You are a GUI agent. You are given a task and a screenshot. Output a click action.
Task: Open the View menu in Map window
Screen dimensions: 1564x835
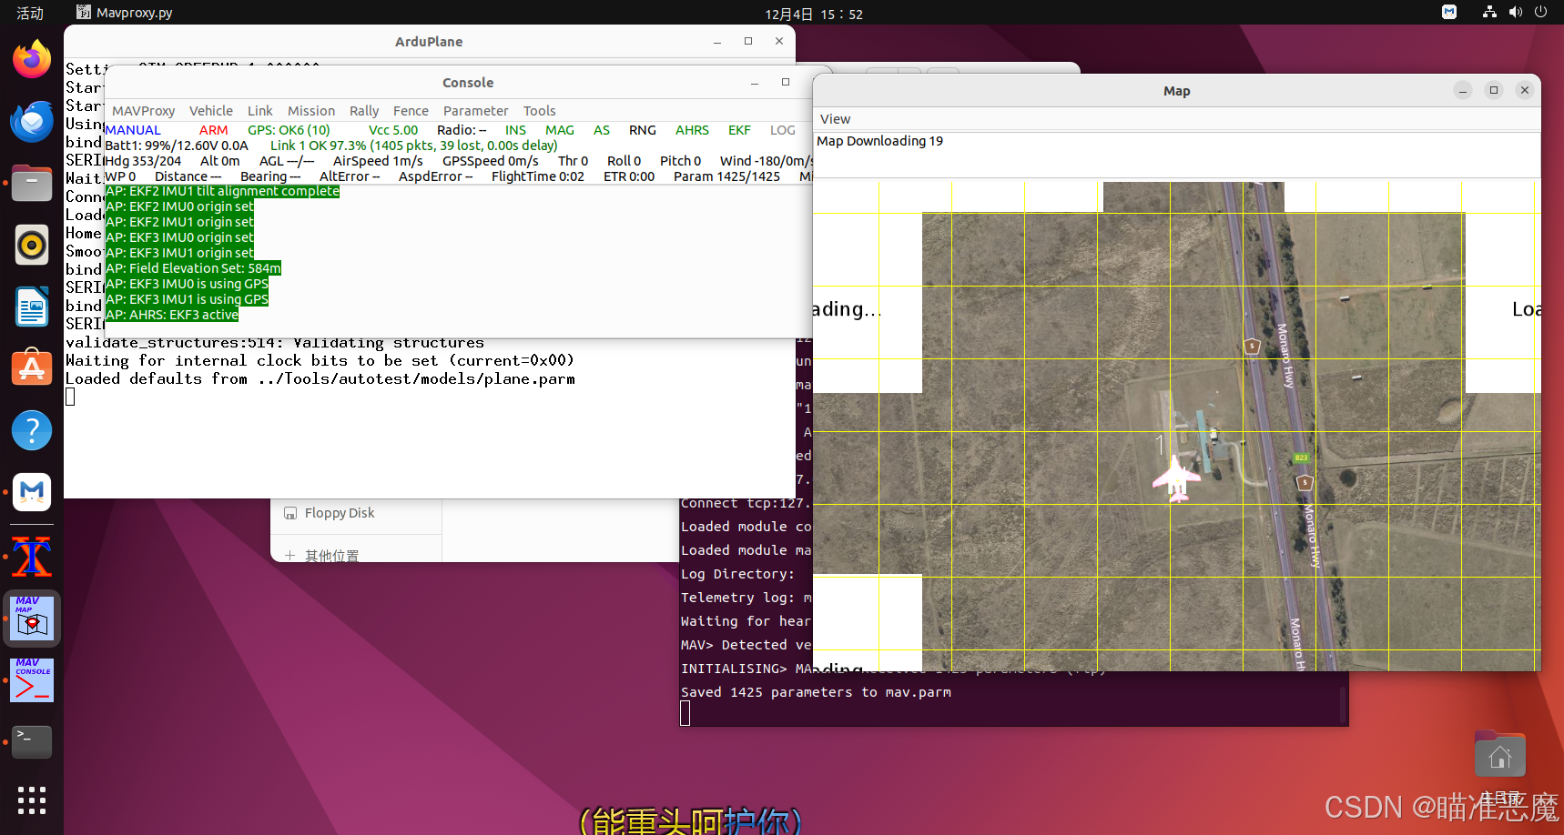pyautogui.click(x=835, y=118)
